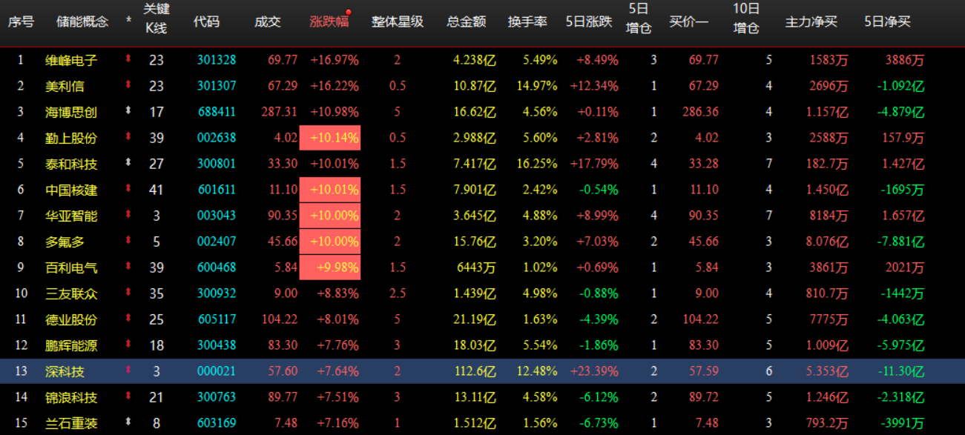Click the marker icon in 华亚智能 row

[x=128, y=214]
